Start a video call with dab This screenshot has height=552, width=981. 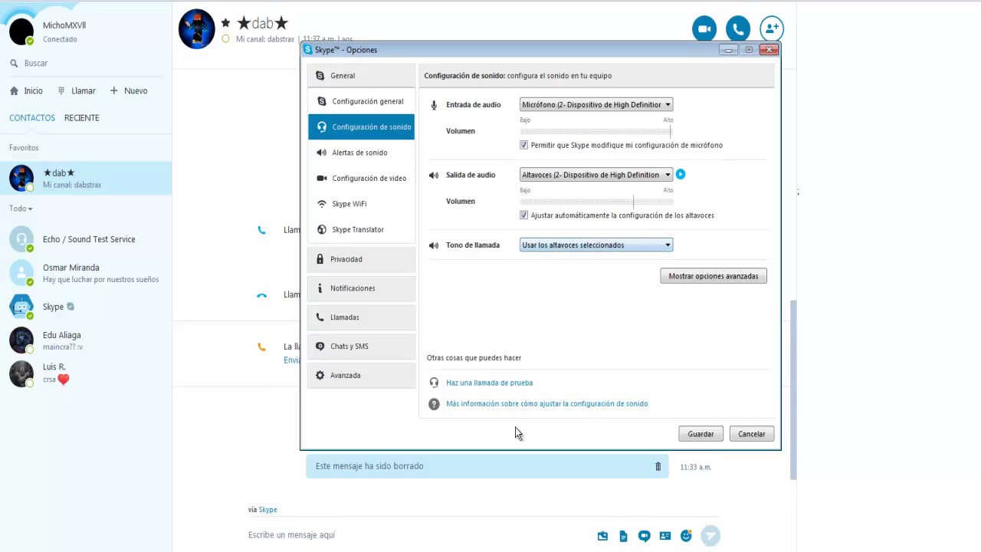(704, 29)
